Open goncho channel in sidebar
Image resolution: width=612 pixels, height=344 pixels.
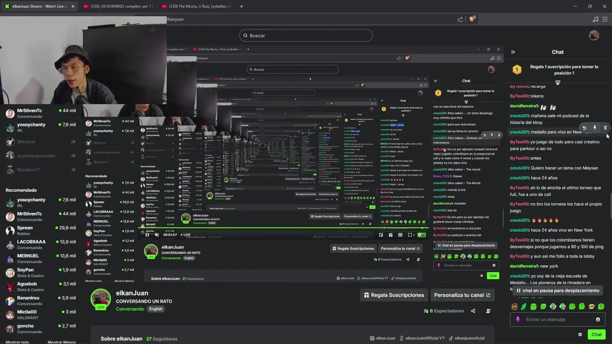pos(41,328)
